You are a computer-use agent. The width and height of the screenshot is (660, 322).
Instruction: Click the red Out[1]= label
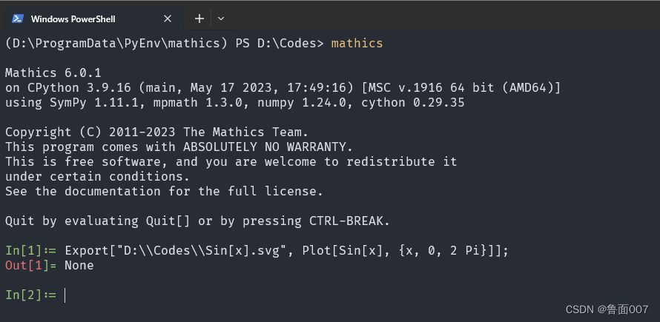[30, 266]
